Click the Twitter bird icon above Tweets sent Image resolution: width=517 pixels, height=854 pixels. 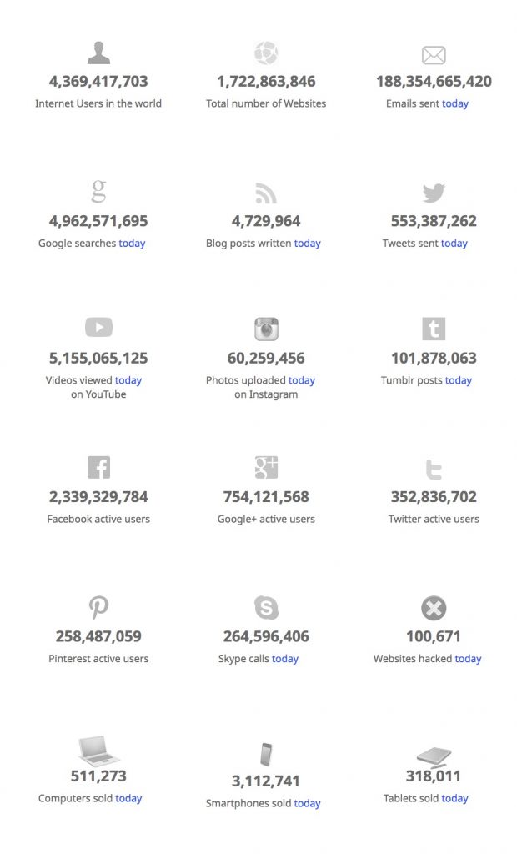[434, 193]
